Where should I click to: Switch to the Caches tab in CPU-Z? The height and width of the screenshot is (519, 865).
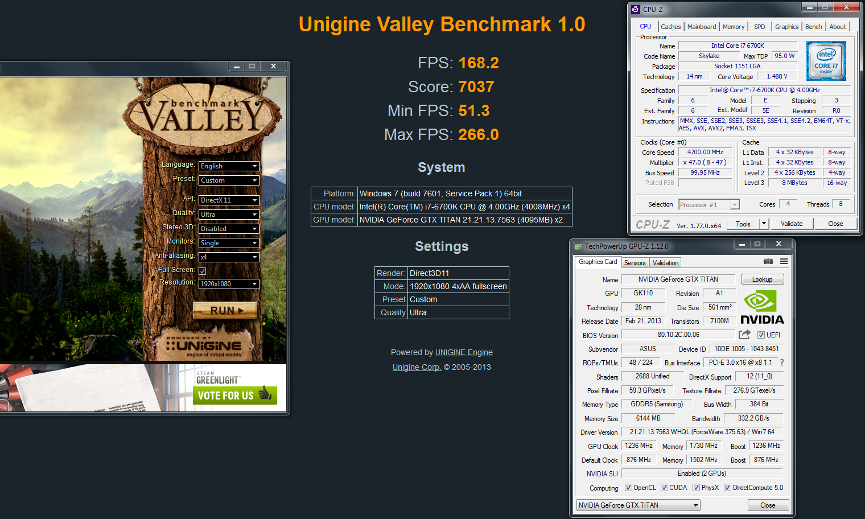pos(670,27)
